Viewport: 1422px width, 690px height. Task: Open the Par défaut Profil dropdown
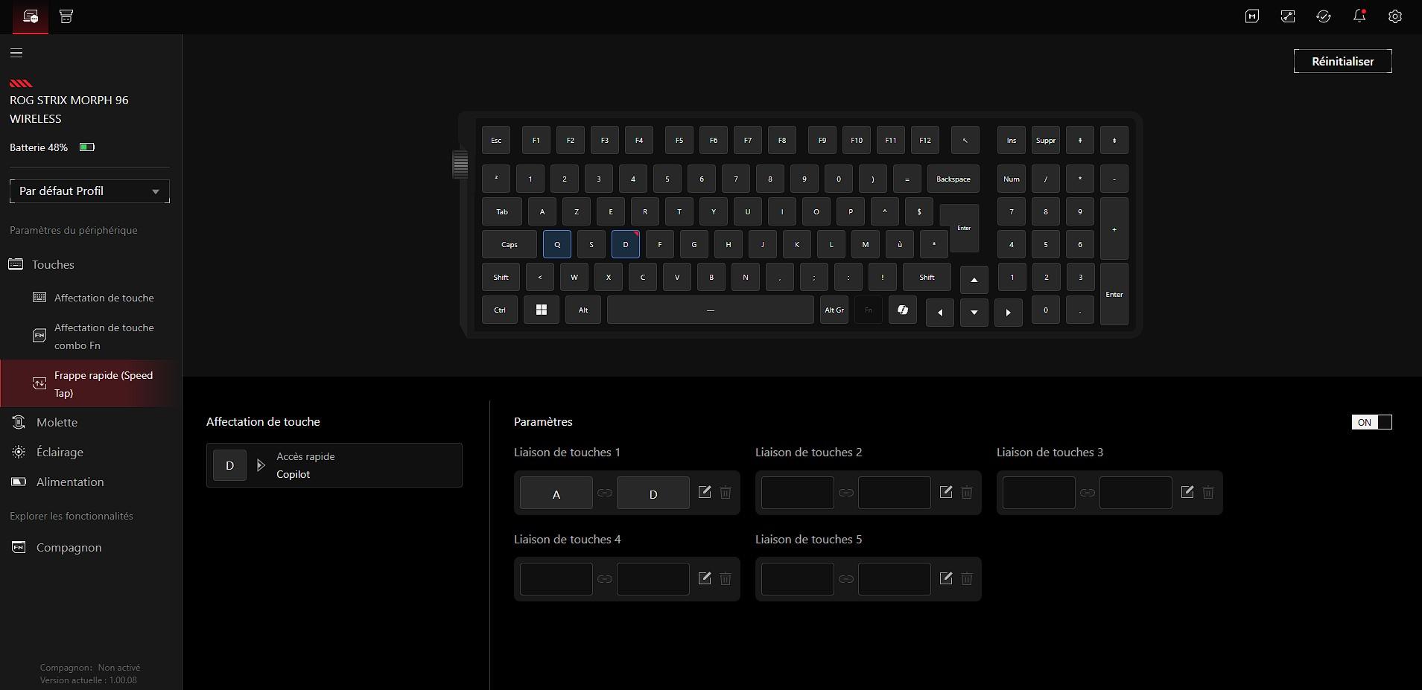click(89, 191)
